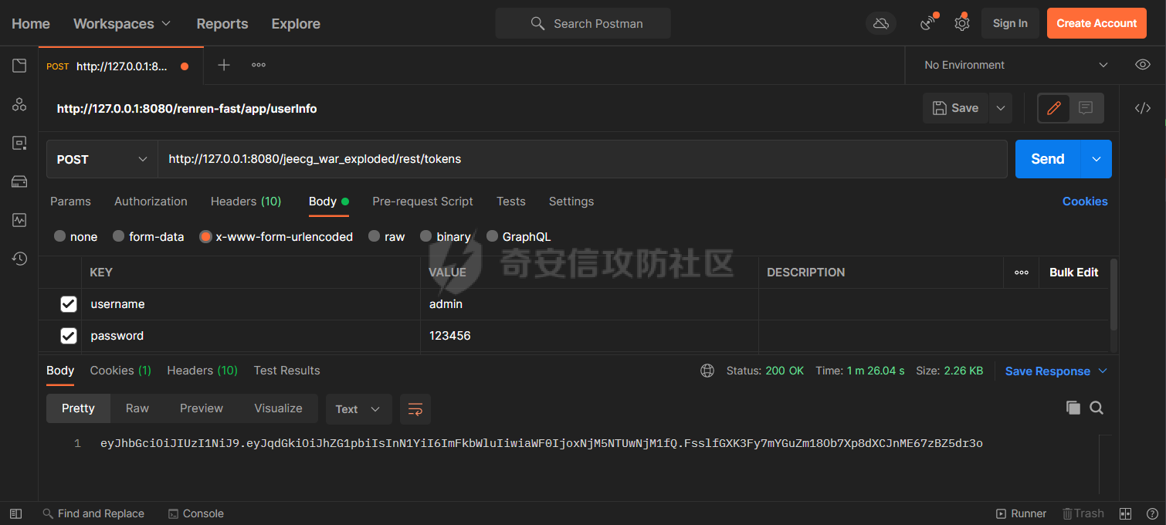The height and width of the screenshot is (525, 1166).
Task: Click the blue Send button
Action: tap(1048, 159)
